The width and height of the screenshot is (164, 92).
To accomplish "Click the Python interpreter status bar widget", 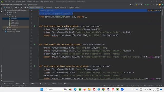I will click(146, 86).
